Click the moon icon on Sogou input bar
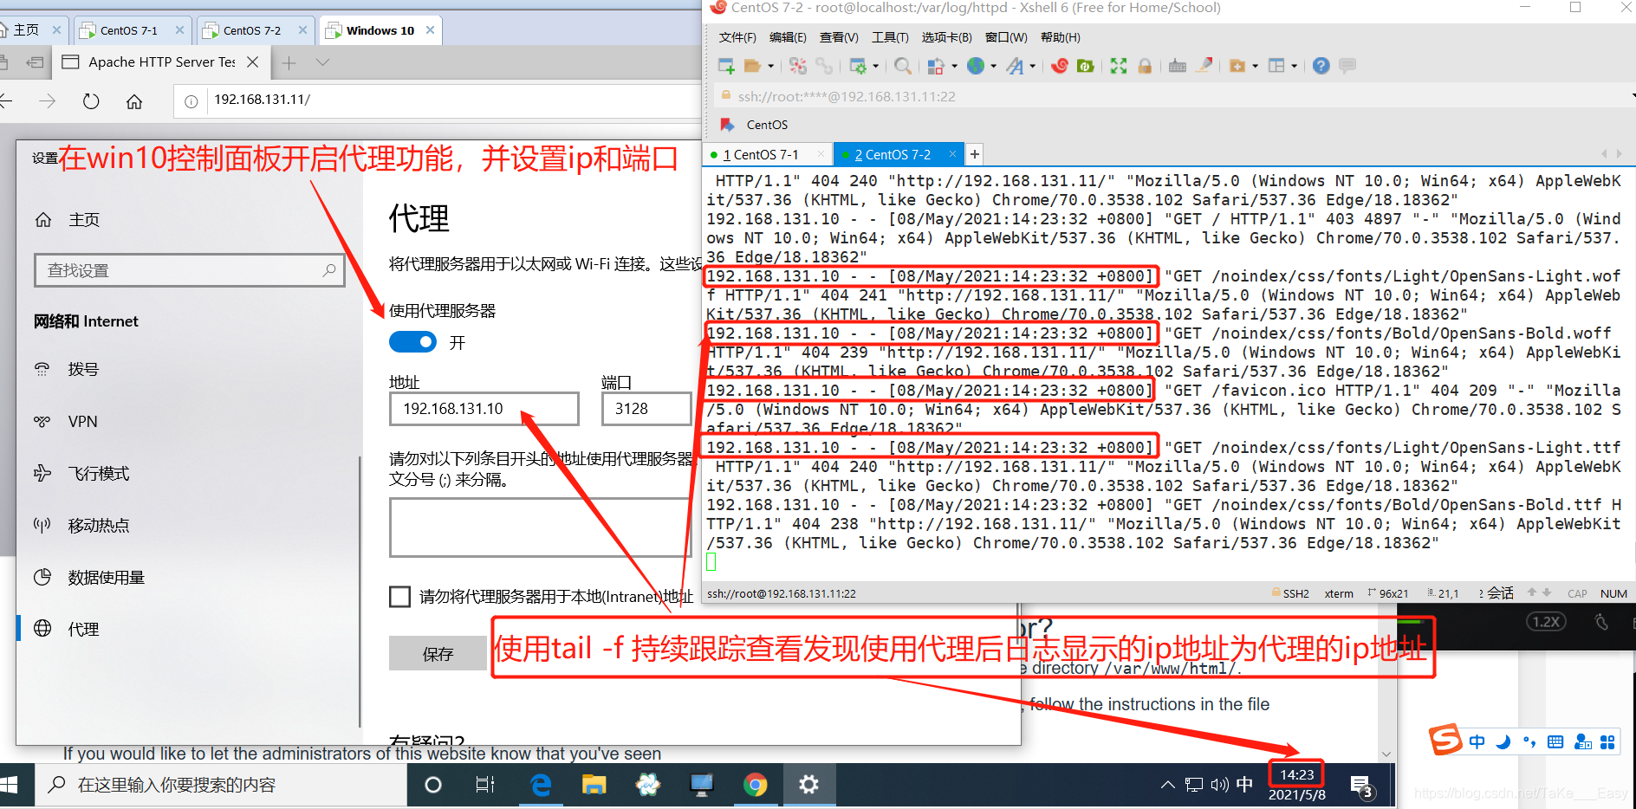 tap(1503, 741)
